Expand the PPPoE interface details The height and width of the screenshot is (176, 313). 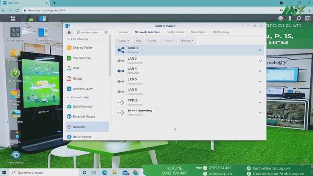point(260,102)
